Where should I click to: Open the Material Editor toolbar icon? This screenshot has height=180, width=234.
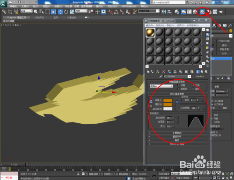(202, 12)
